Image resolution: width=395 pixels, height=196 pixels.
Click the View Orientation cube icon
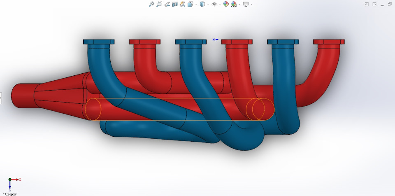pos(191,4)
